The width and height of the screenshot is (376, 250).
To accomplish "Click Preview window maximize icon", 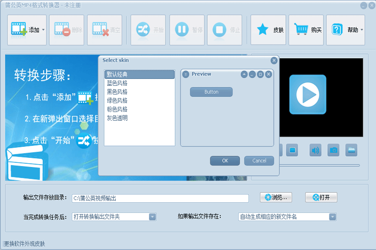I will click(260, 75).
